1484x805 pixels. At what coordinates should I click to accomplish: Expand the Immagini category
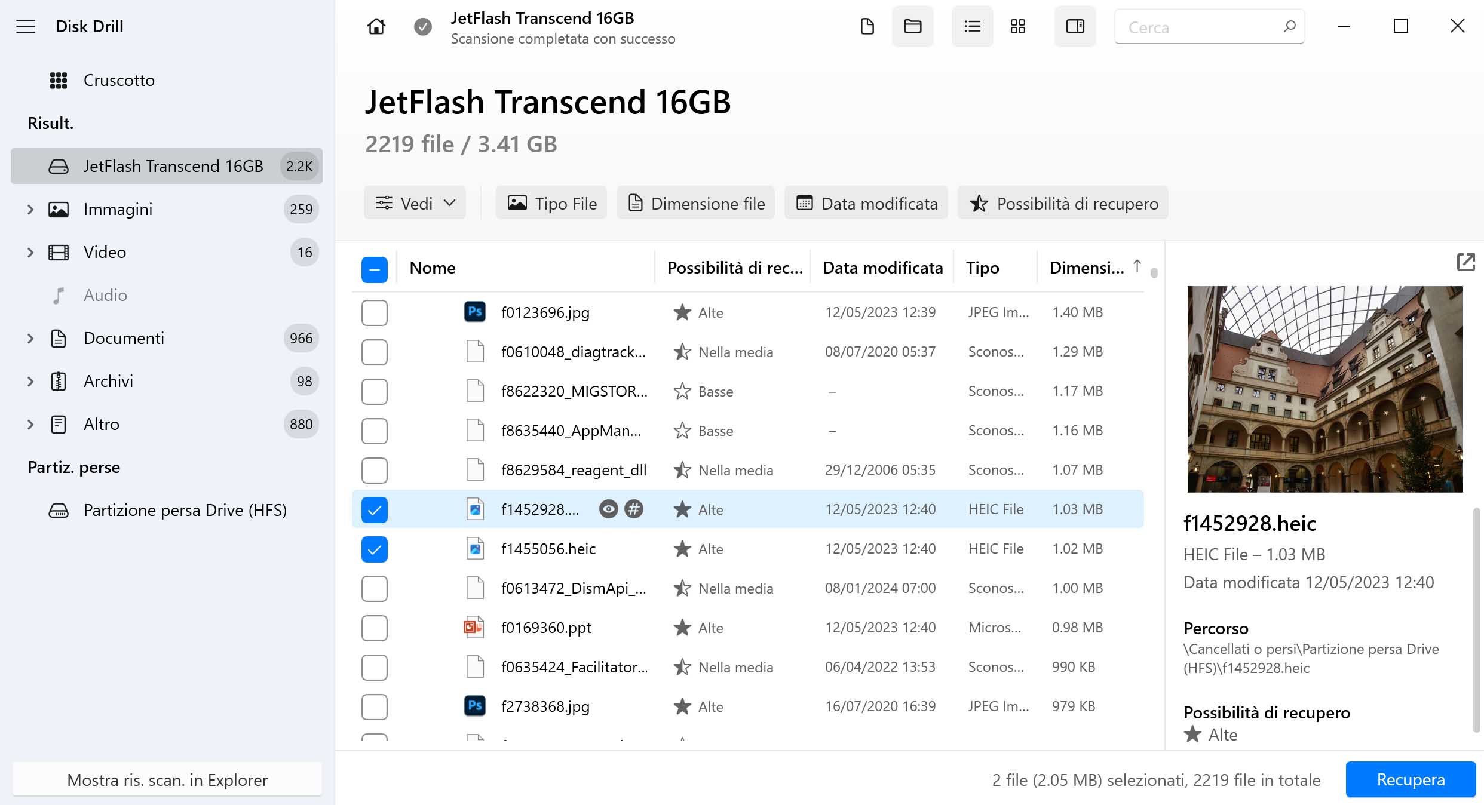(30, 209)
